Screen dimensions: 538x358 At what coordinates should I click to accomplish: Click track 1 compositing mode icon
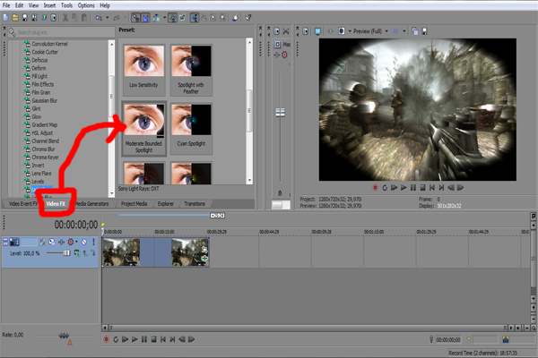76,253
